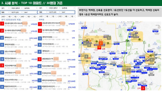Viewport: 162px width, 91px height.
Task: Click rank badge 5 beside 래미안부천중동 in 하락장 list
Action: (40, 38)
